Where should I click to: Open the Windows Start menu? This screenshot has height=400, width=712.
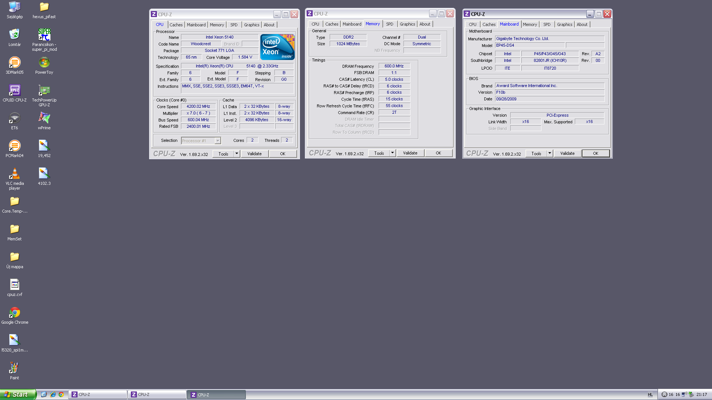(x=18, y=394)
